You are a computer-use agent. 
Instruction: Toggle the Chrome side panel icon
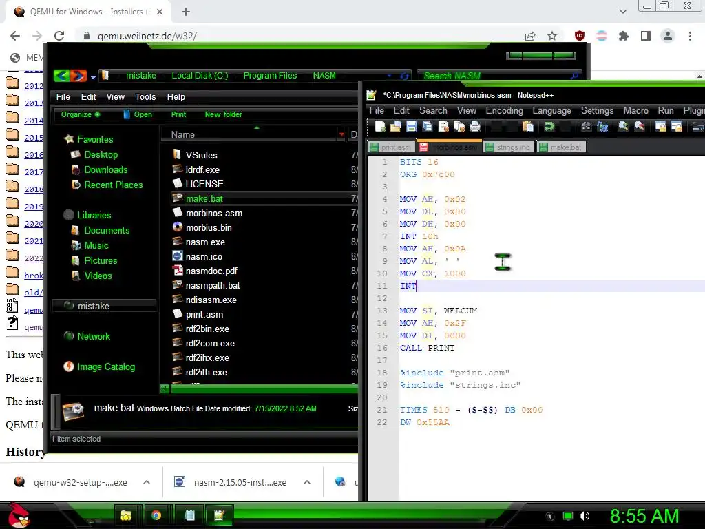[x=646, y=36]
